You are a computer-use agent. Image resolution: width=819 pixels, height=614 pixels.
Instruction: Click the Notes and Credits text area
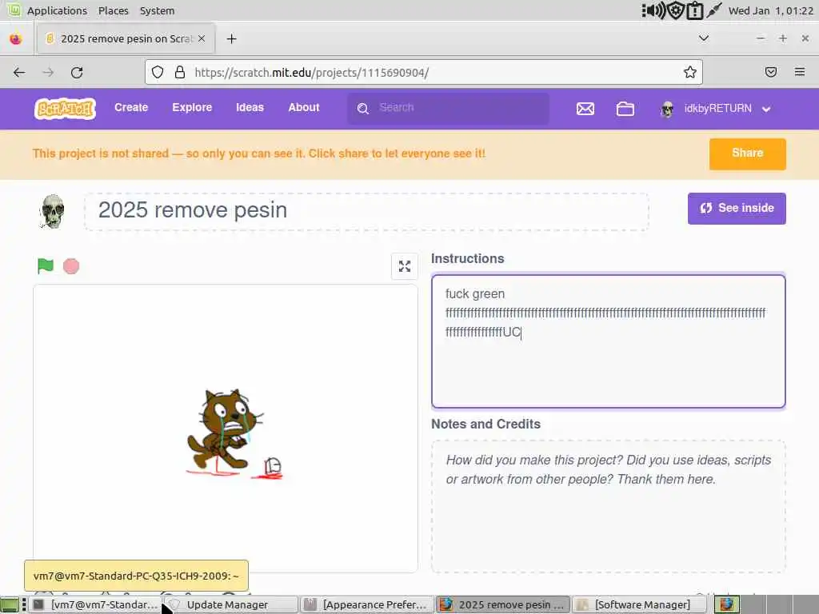pyautogui.click(x=609, y=506)
